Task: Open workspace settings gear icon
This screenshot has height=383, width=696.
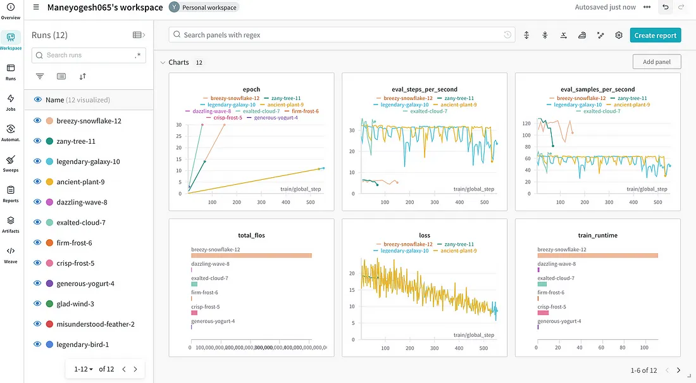Action: click(619, 35)
